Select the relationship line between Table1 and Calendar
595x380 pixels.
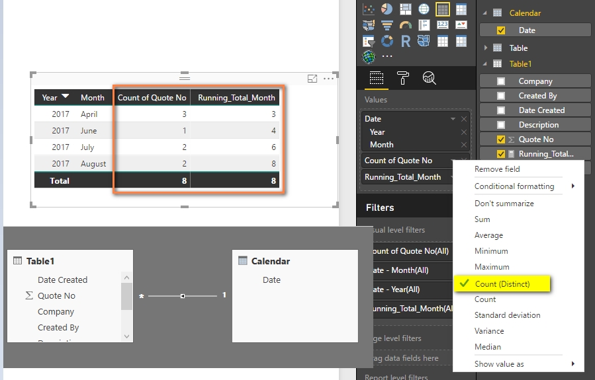183,296
